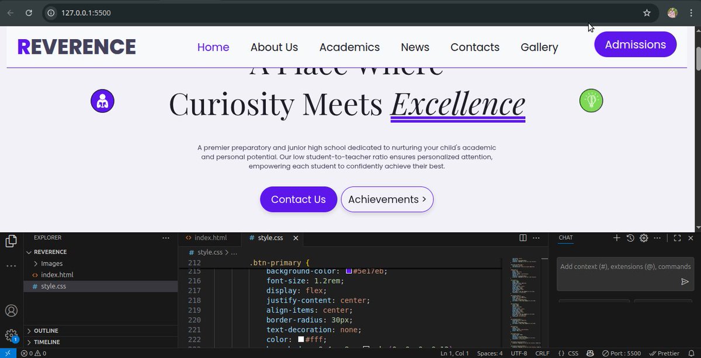Open the browser profile avatar
The width and height of the screenshot is (701, 358).
(x=672, y=13)
